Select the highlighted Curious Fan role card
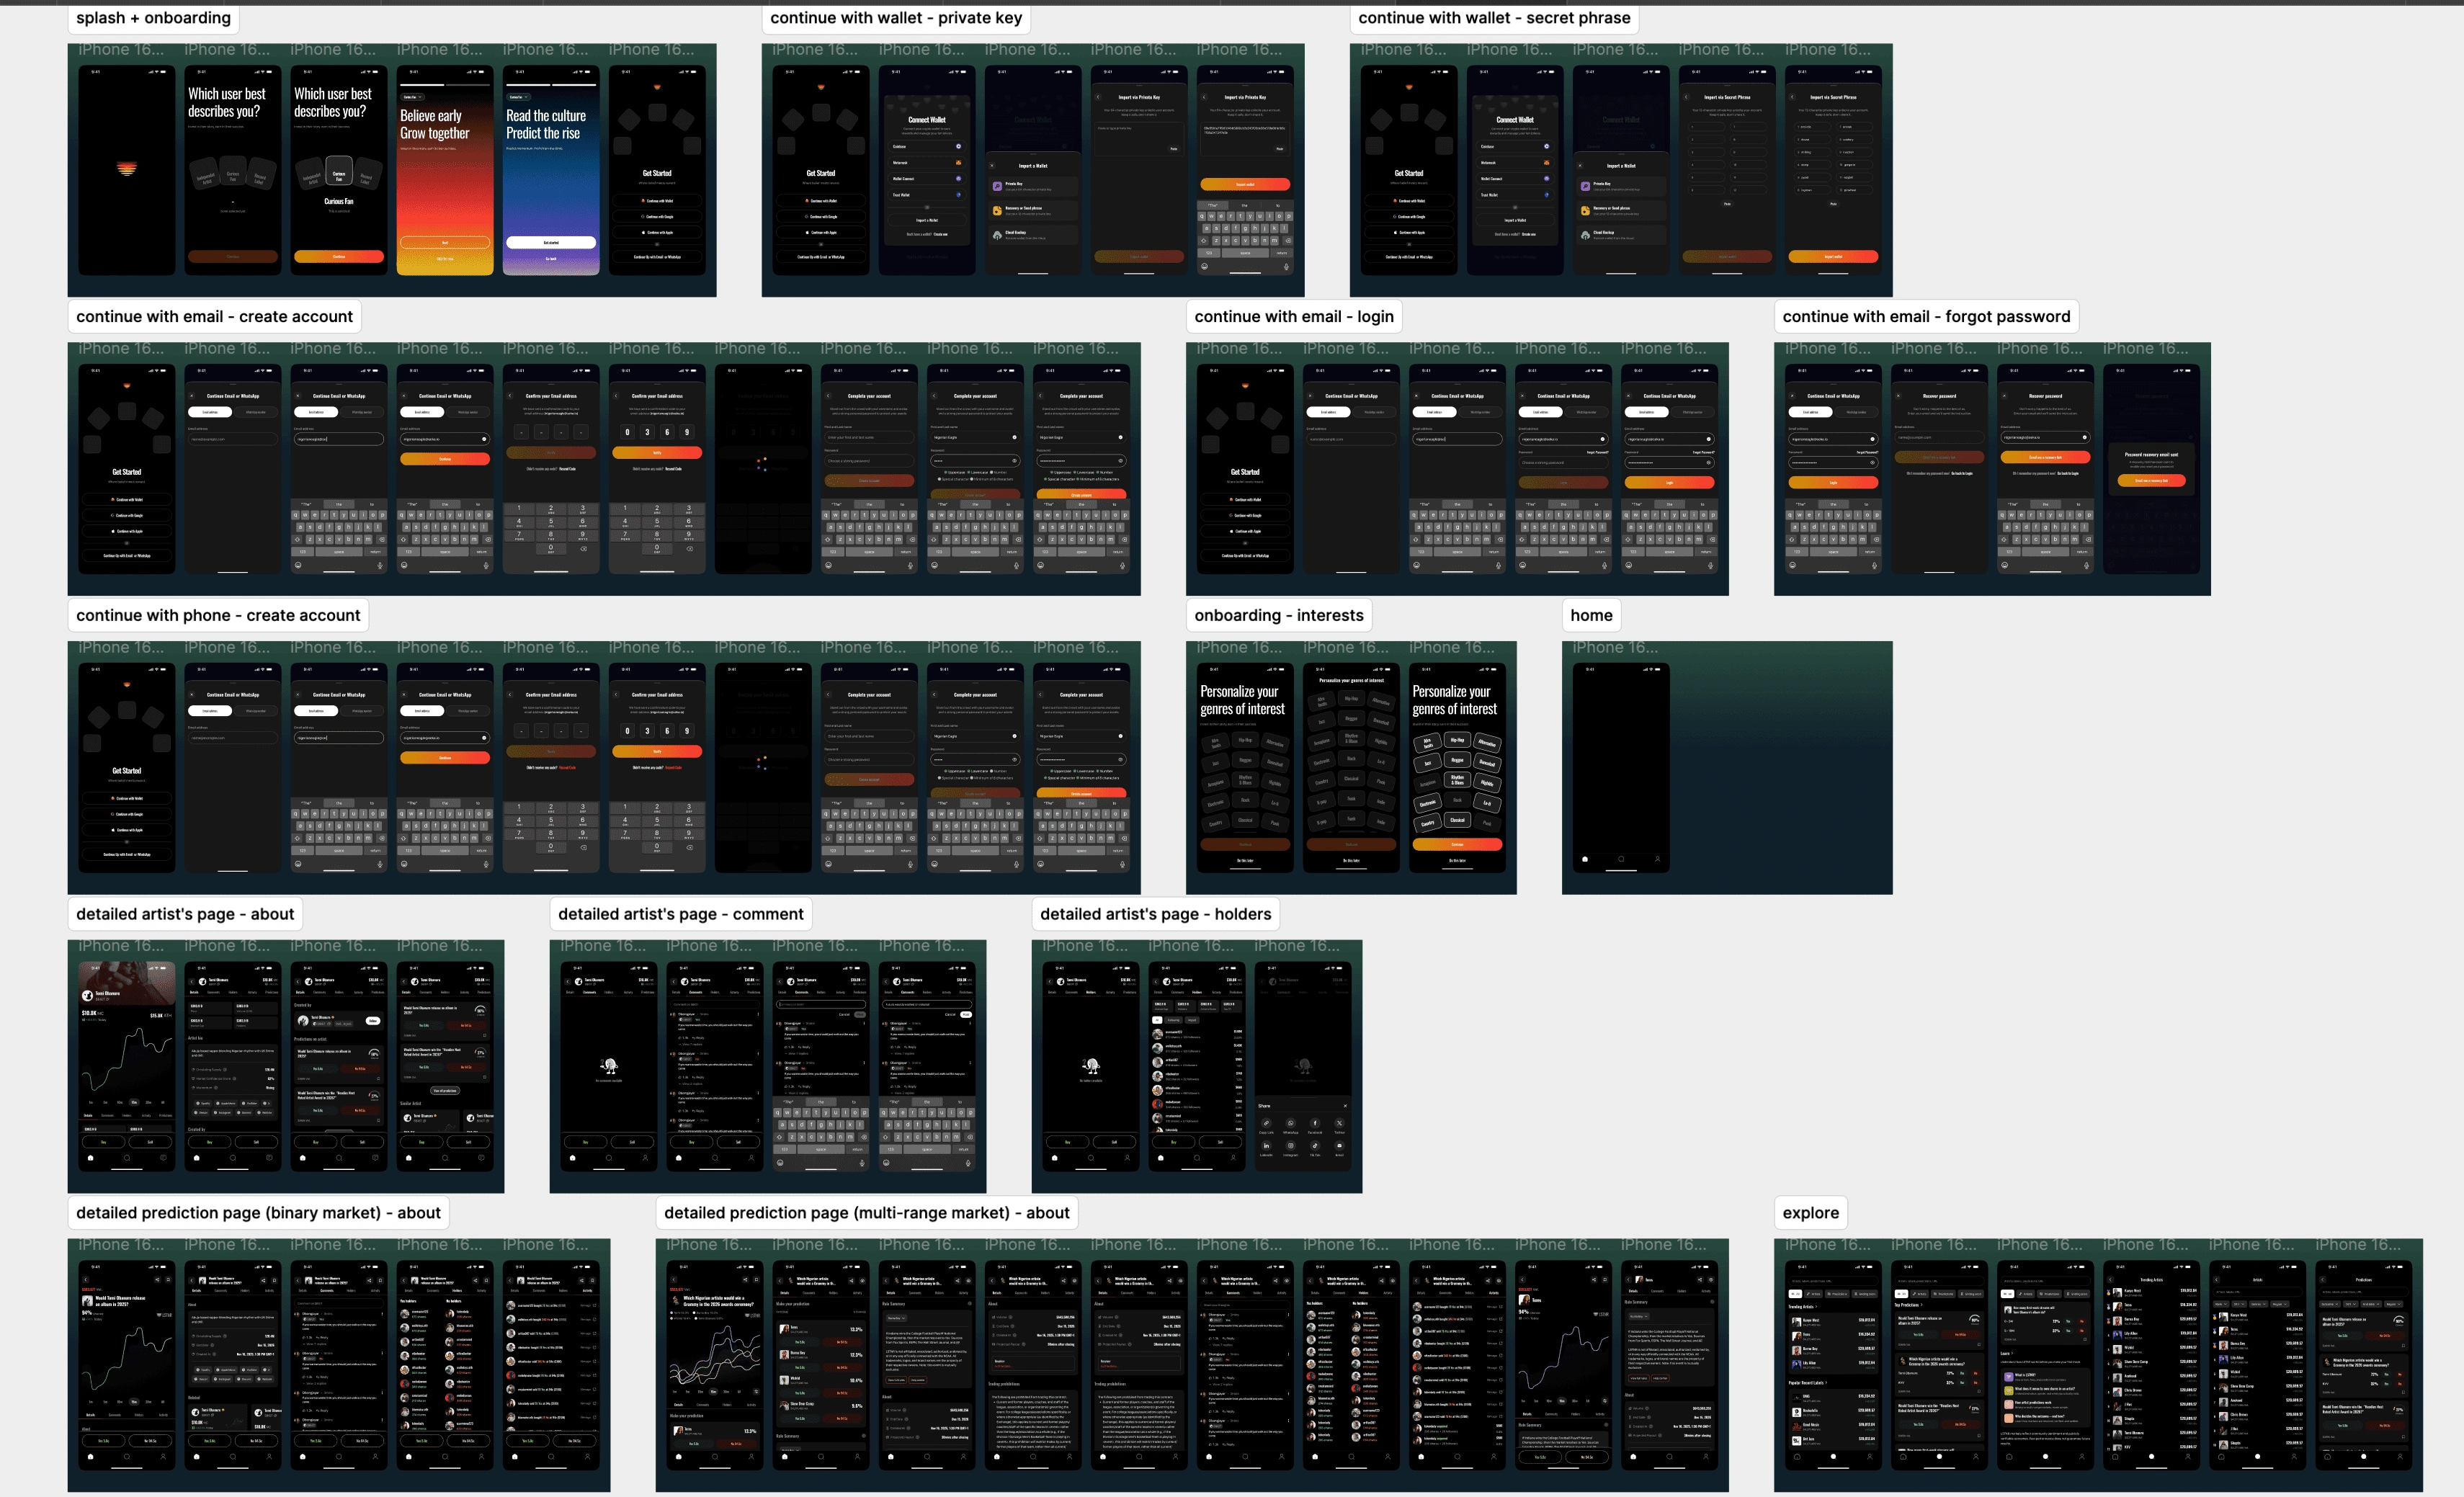This screenshot has height=1497, width=2464. (339, 172)
